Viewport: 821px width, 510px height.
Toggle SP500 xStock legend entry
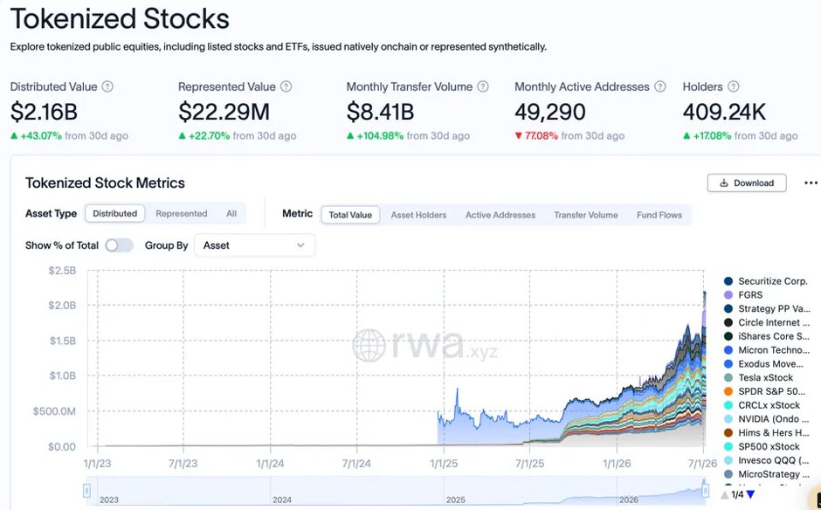pyautogui.click(x=762, y=446)
